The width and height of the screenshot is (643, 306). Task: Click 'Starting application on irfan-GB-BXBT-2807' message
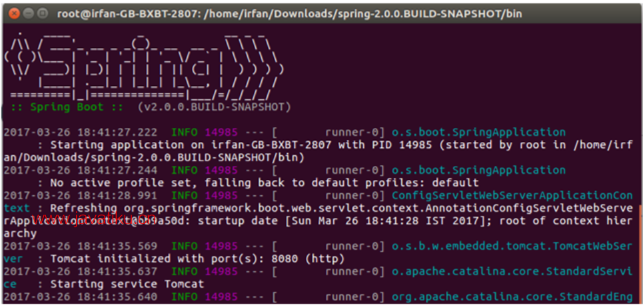[x=191, y=145]
